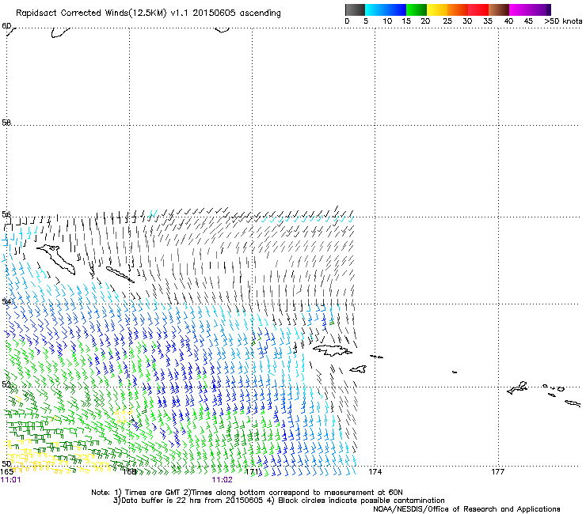The width and height of the screenshot is (586, 514).
Task: Click the gray 0–5 knots legend swatch
Action: 355,9
